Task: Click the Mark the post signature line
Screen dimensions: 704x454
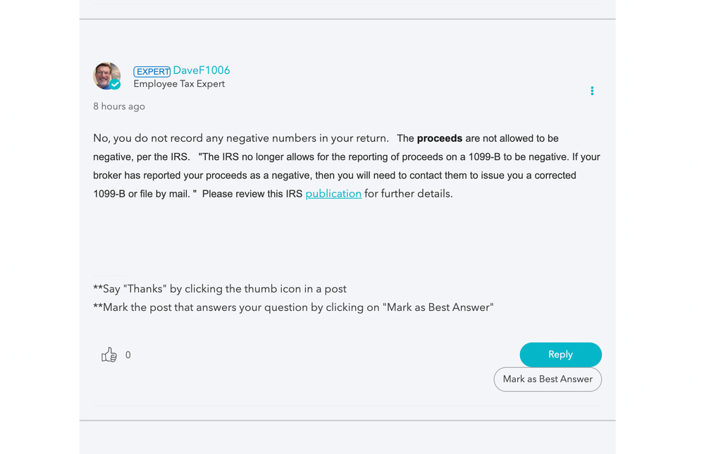Action: tap(293, 307)
